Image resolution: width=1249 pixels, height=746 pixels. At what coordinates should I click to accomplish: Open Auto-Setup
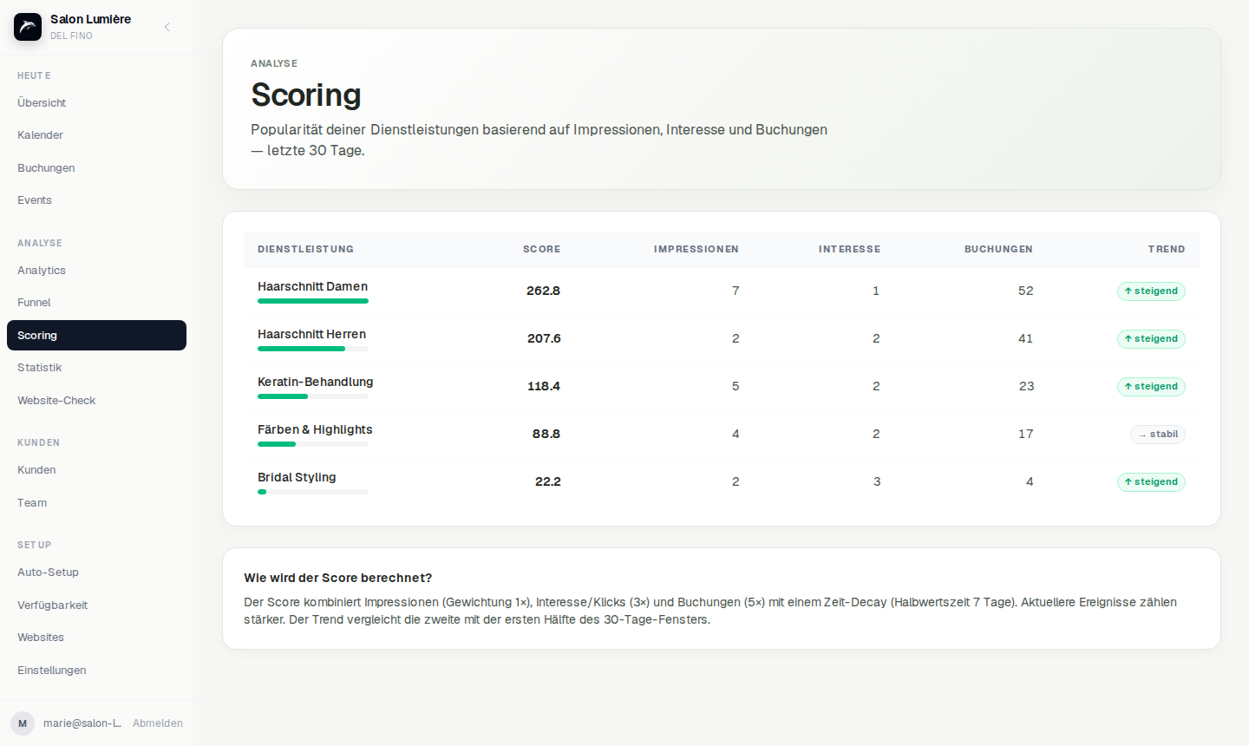(96, 573)
